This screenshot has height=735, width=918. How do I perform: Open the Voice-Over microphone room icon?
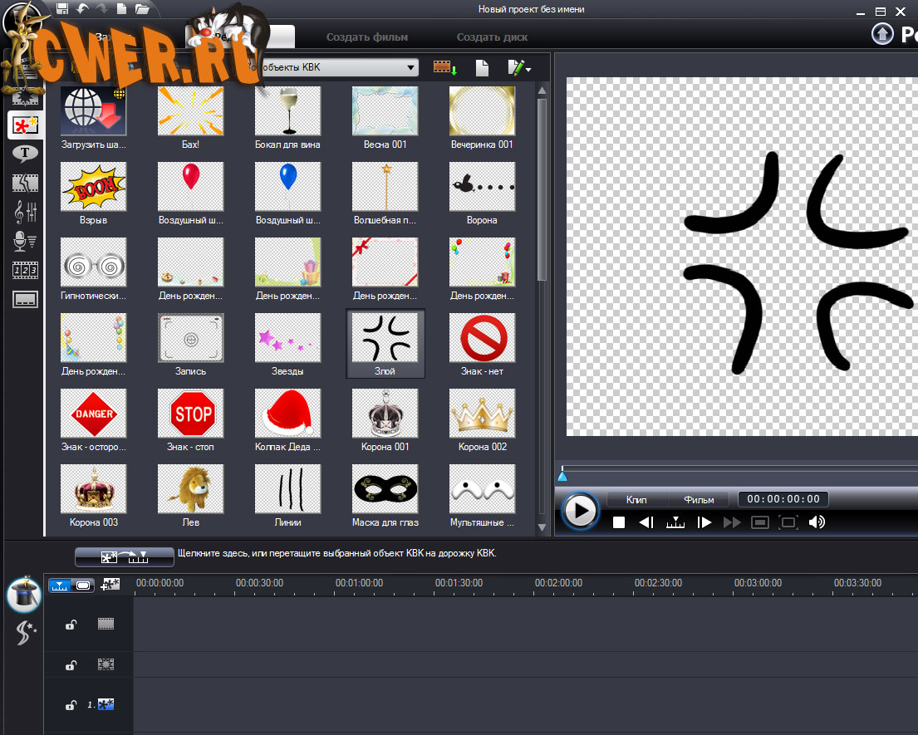click(25, 242)
